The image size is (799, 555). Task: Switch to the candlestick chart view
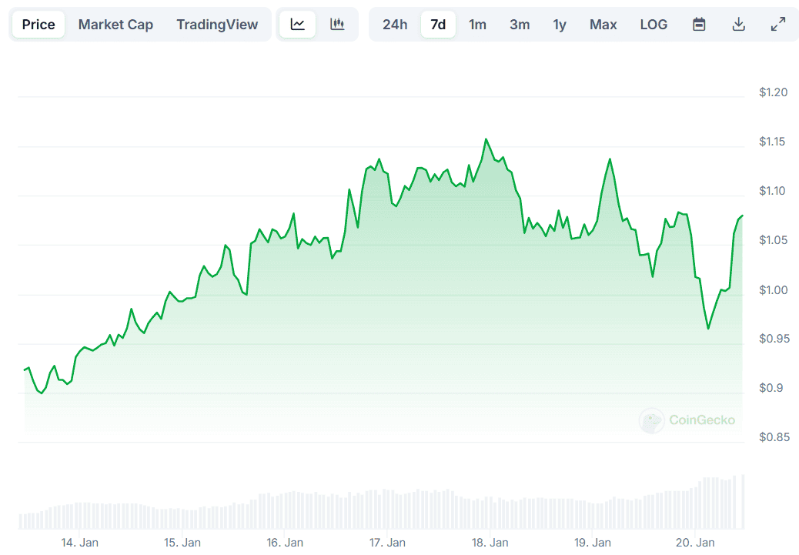(x=337, y=24)
